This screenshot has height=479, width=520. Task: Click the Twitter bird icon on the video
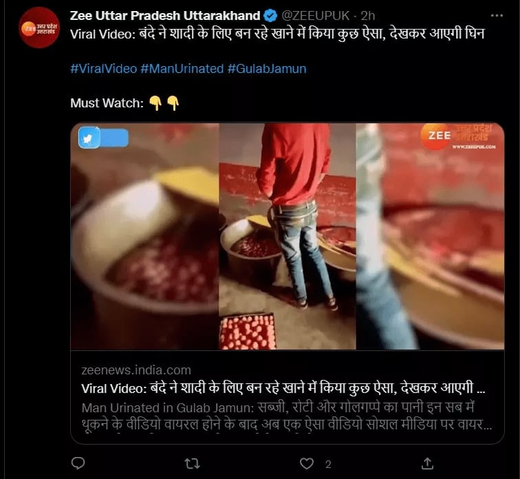89,138
